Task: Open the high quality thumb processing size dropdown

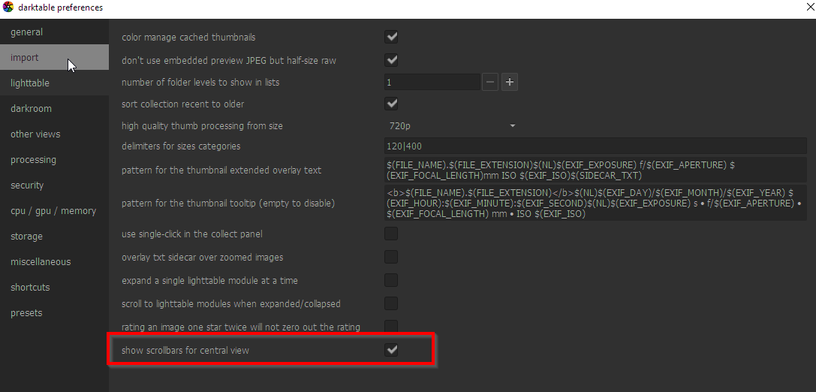Action: (x=452, y=125)
